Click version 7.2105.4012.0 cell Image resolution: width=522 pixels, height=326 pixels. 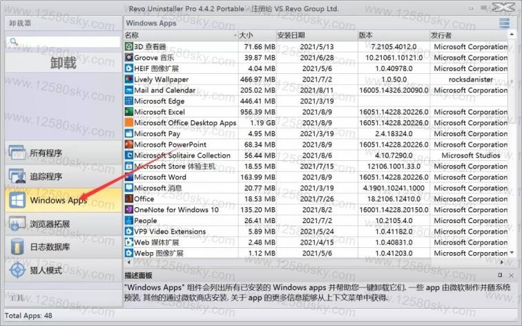(394, 47)
